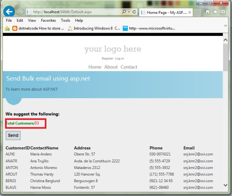Open Favorites star icon
Viewport: 232px width, 196px height.
pos(216,12)
